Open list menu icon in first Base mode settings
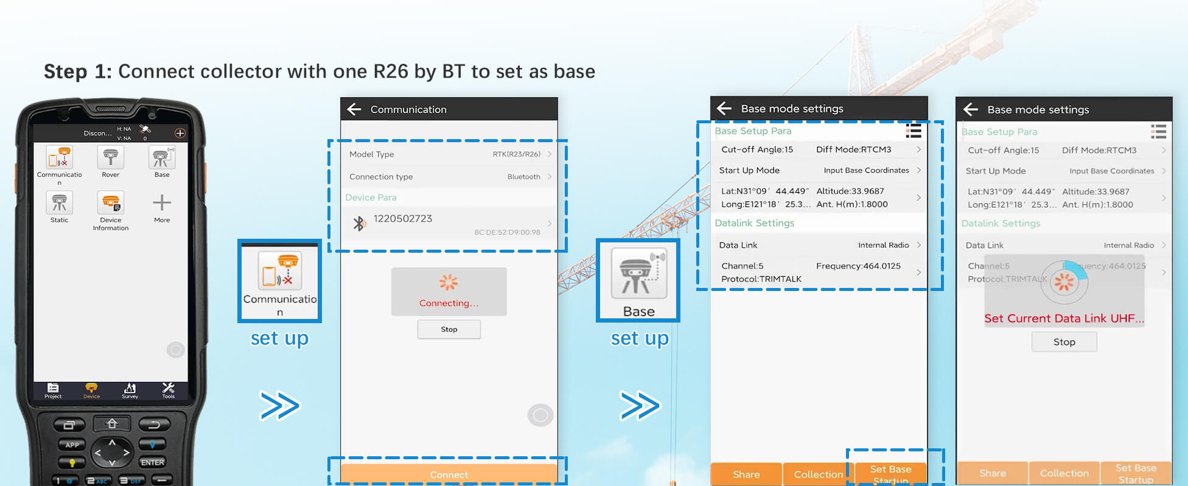Viewport: 1188px width, 486px height. coord(913,131)
